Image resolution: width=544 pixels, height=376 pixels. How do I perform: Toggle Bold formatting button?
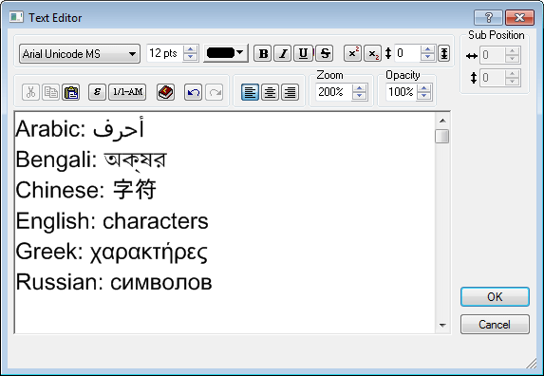click(x=263, y=53)
